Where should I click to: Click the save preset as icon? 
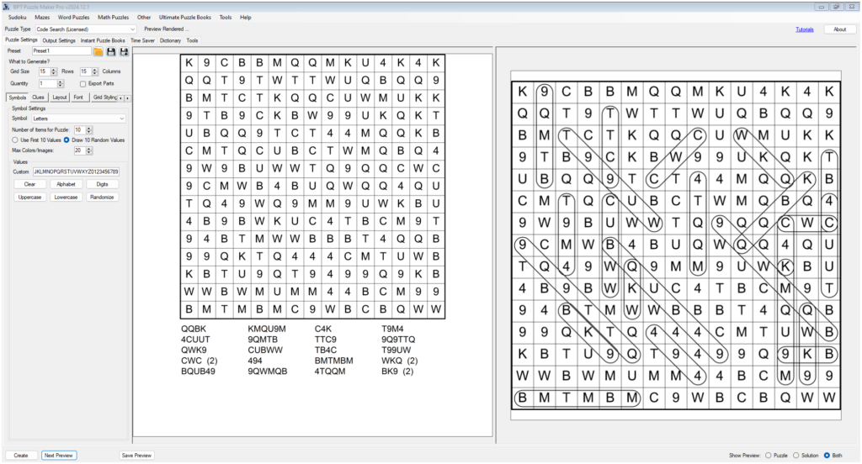pos(124,51)
